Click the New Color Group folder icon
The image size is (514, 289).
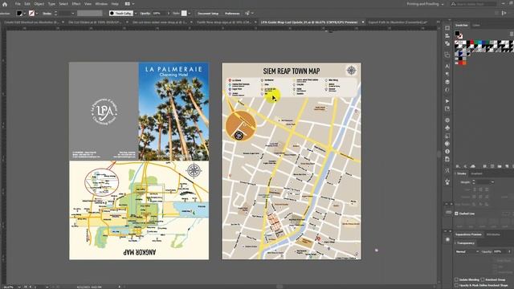pyautogui.click(x=500, y=166)
